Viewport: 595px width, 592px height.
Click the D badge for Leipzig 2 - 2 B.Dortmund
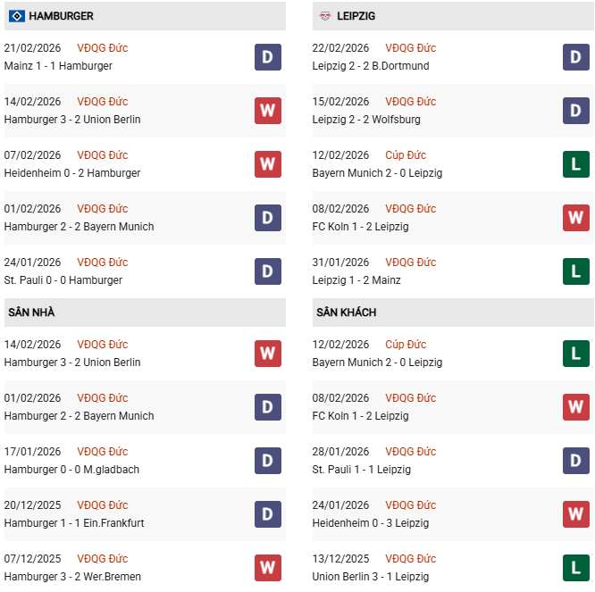(576, 57)
